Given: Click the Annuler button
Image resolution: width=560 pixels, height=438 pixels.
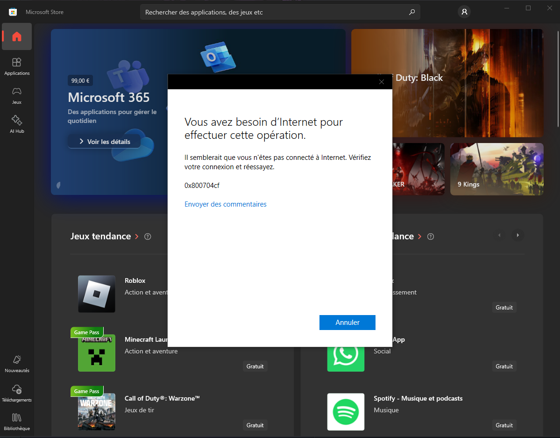Looking at the screenshot, I should (347, 323).
